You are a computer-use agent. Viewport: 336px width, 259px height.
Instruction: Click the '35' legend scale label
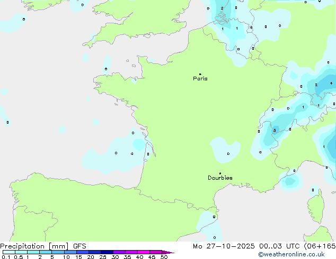[x=127, y=257]
